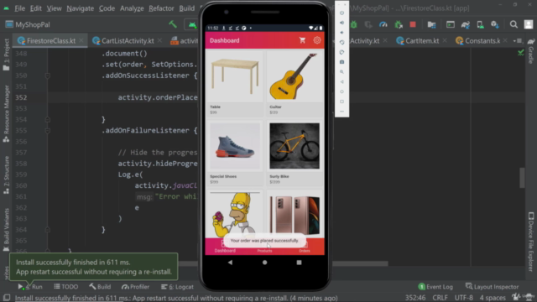Close the CartListActivity.kt tab
The height and width of the screenshot is (302, 537).
159,41
